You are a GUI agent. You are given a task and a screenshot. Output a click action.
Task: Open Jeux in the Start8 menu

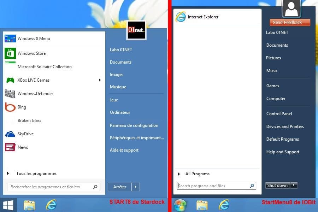114,100
